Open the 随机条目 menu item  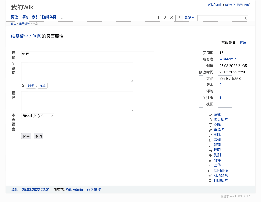(x=49, y=17)
